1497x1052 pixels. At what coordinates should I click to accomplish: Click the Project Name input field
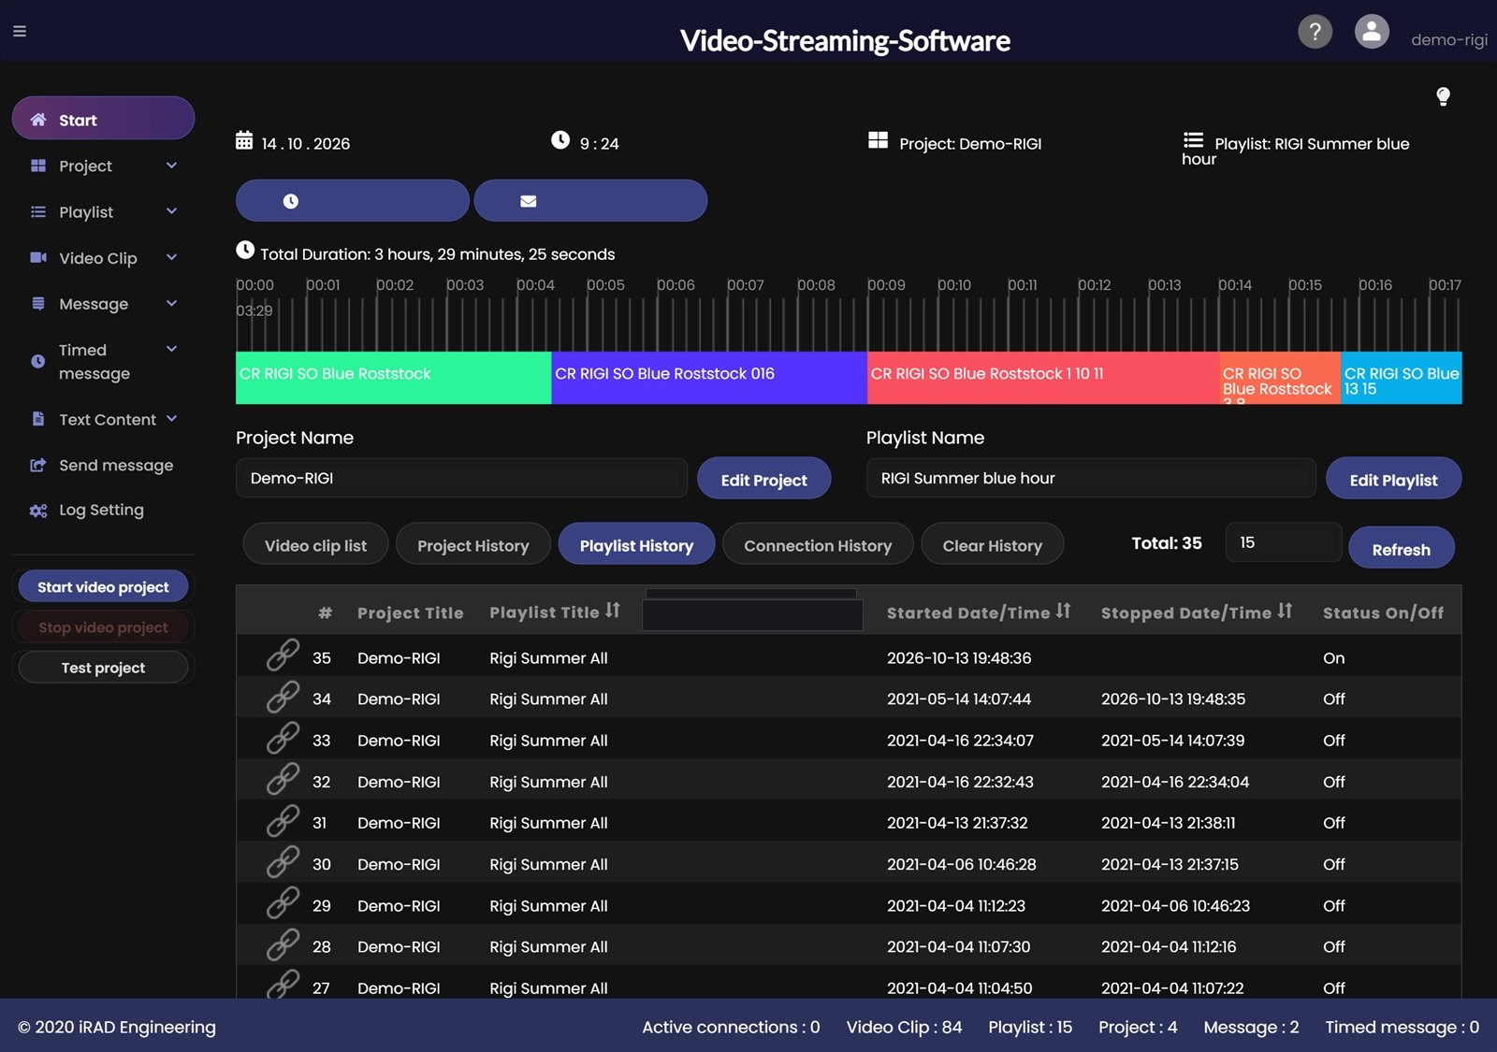coord(461,478)
